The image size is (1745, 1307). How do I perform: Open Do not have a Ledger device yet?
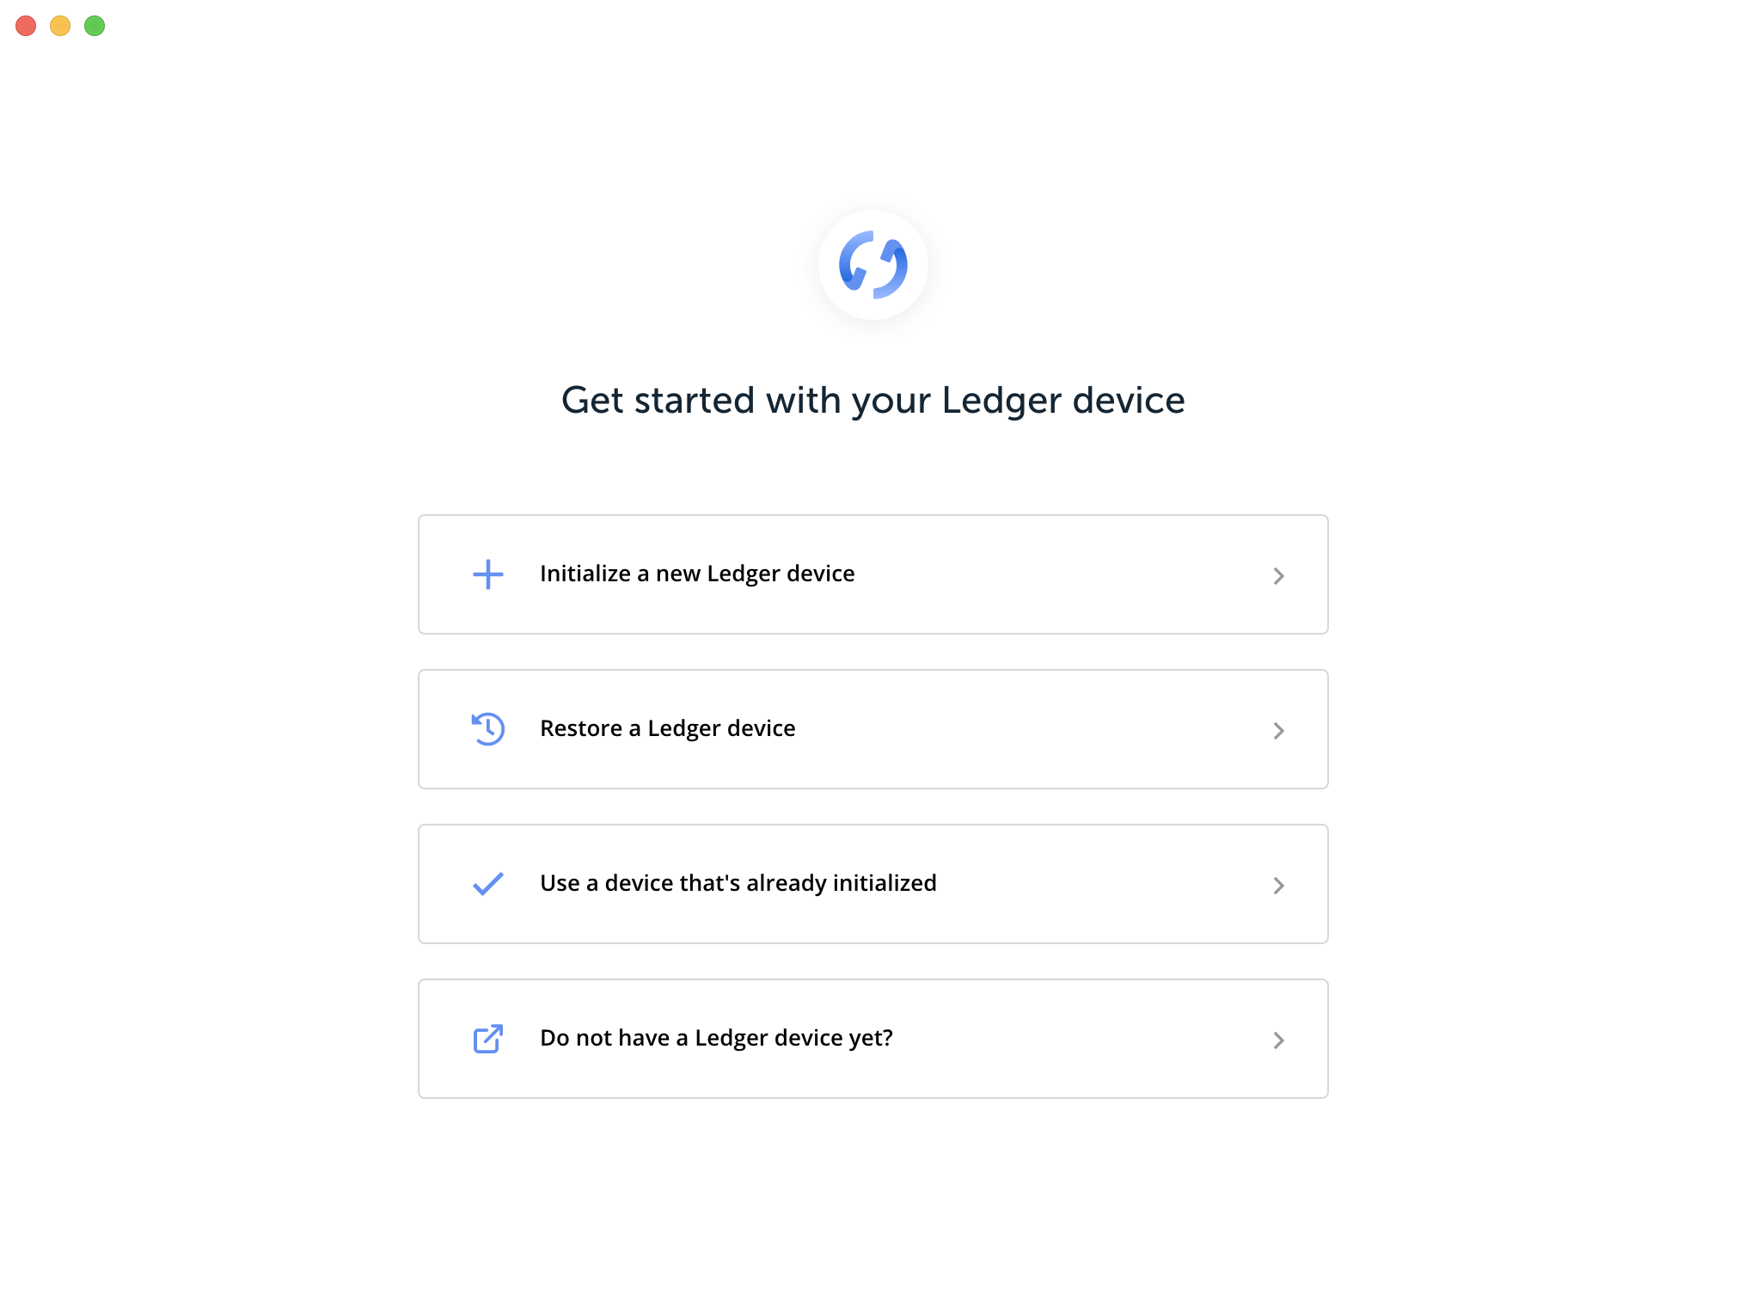(x=872, y=1038)
